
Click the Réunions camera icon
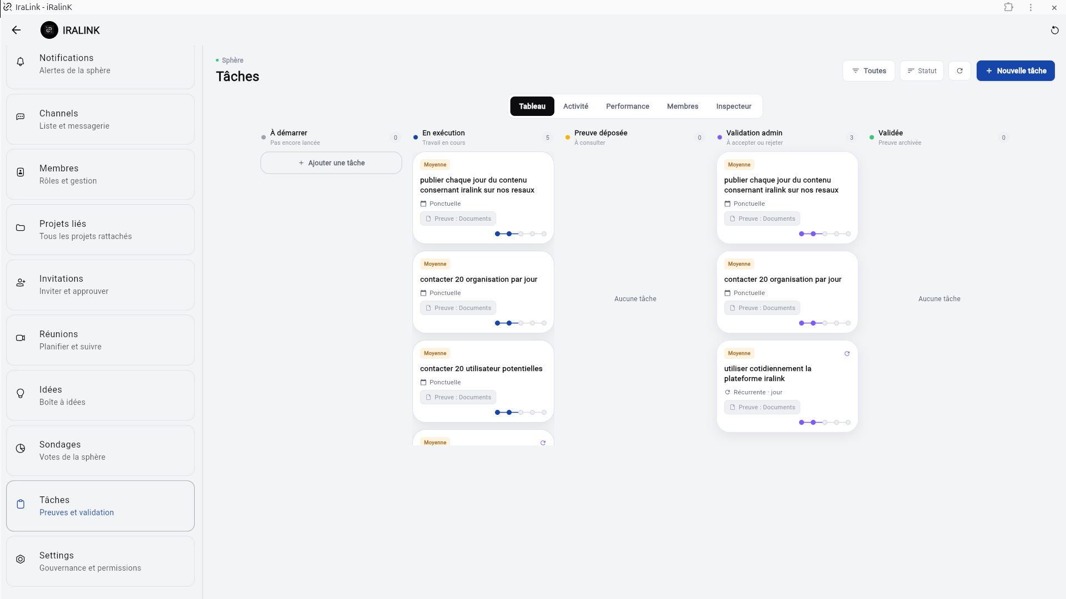(x=21, y=338)
